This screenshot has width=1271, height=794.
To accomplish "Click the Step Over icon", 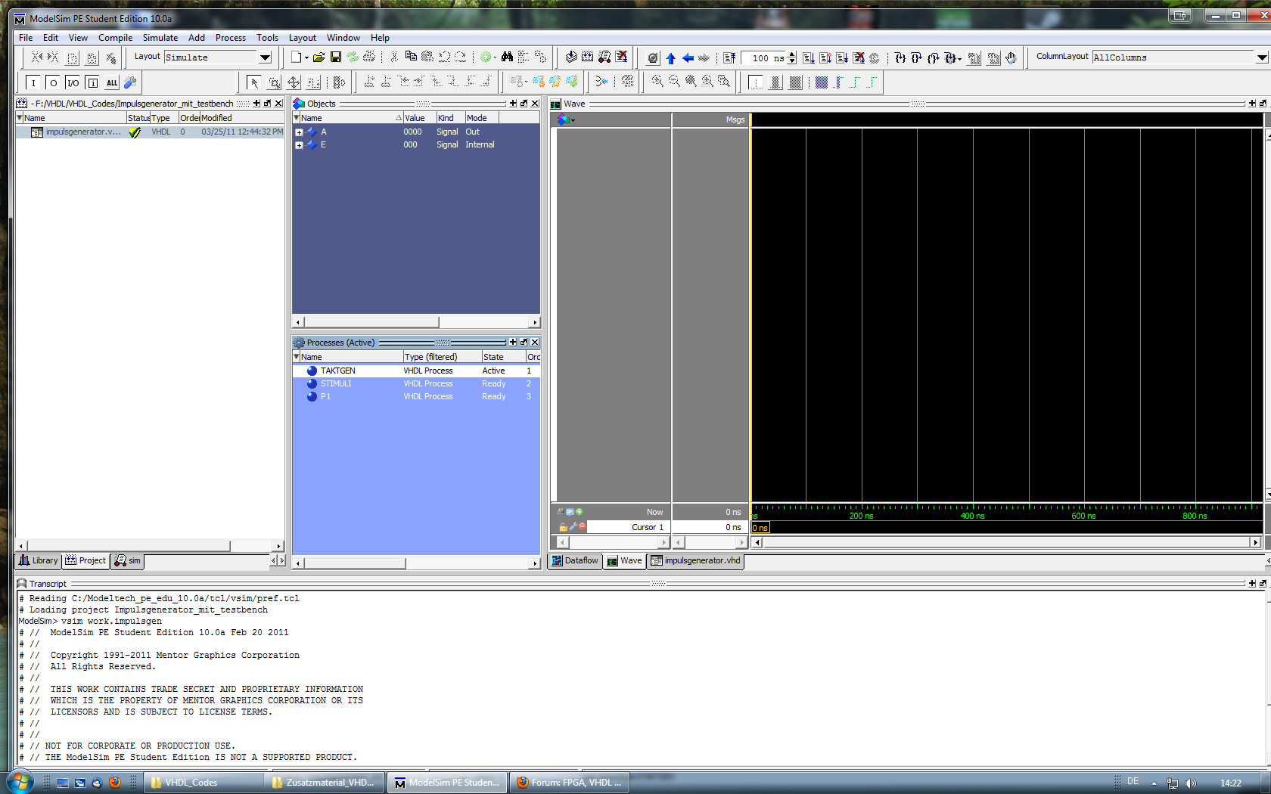I will [x=916, y=58].
